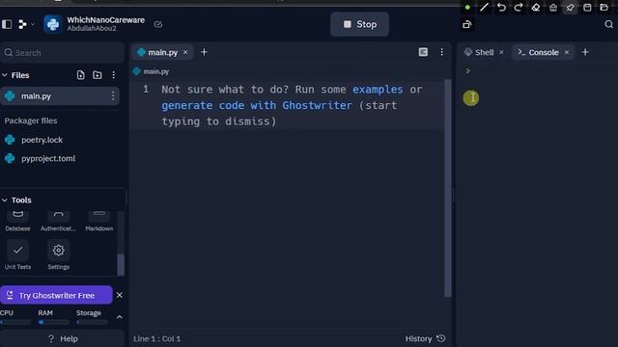
Task: Create a new folder
Action: pyautogui.click(x=97, y=75)
